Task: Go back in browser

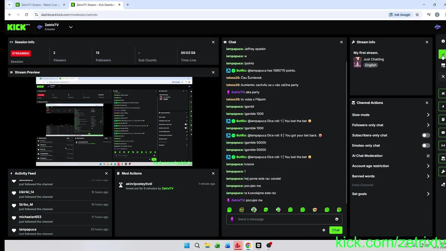Action: pos(10,15)
